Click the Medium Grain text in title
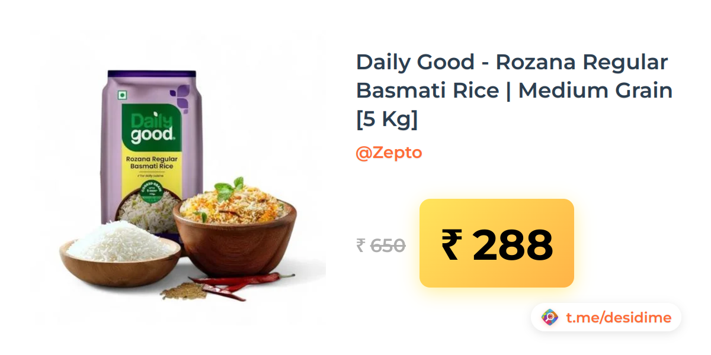The width and height of the screenshot is (711, 355). [595, 91]
